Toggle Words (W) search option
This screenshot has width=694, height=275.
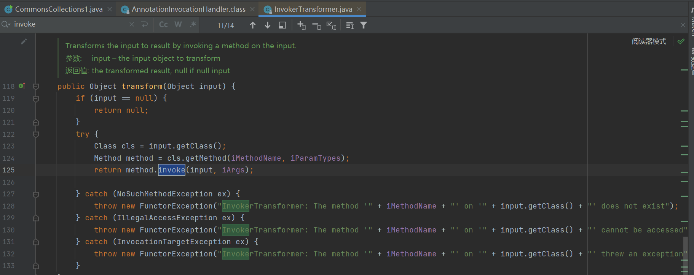[x=178, y=24]
